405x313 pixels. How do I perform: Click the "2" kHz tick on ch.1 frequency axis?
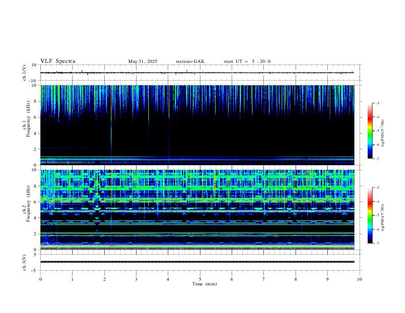pos(35,149)
